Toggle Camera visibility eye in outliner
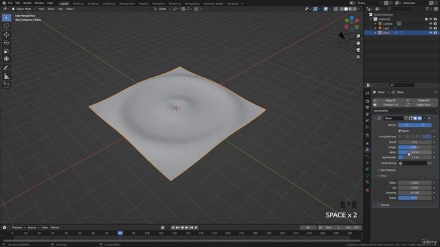Image resolution: width=440 pixels, height=247 pixels. (430, 23)
